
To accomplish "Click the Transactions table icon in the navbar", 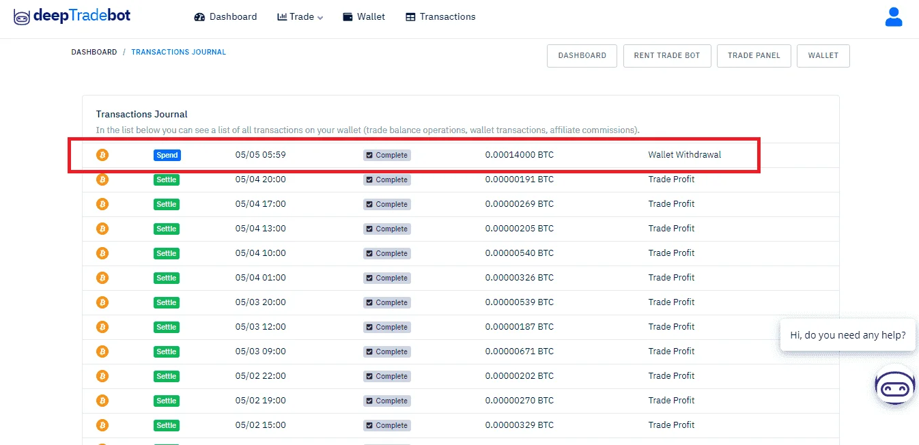I will 410,17.
